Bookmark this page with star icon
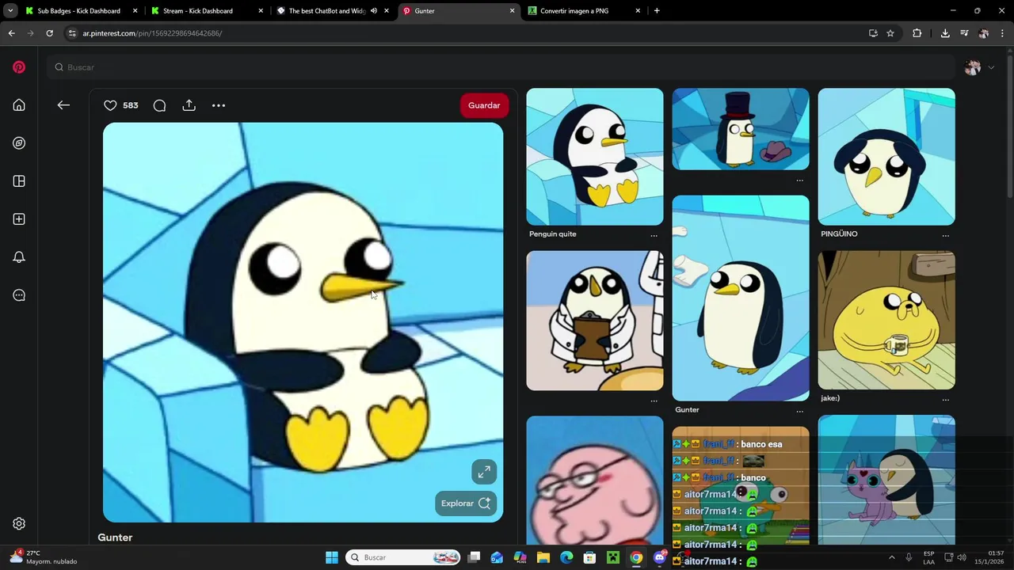The width and height of the screenshot is (1014, 570). click(890, 33)
